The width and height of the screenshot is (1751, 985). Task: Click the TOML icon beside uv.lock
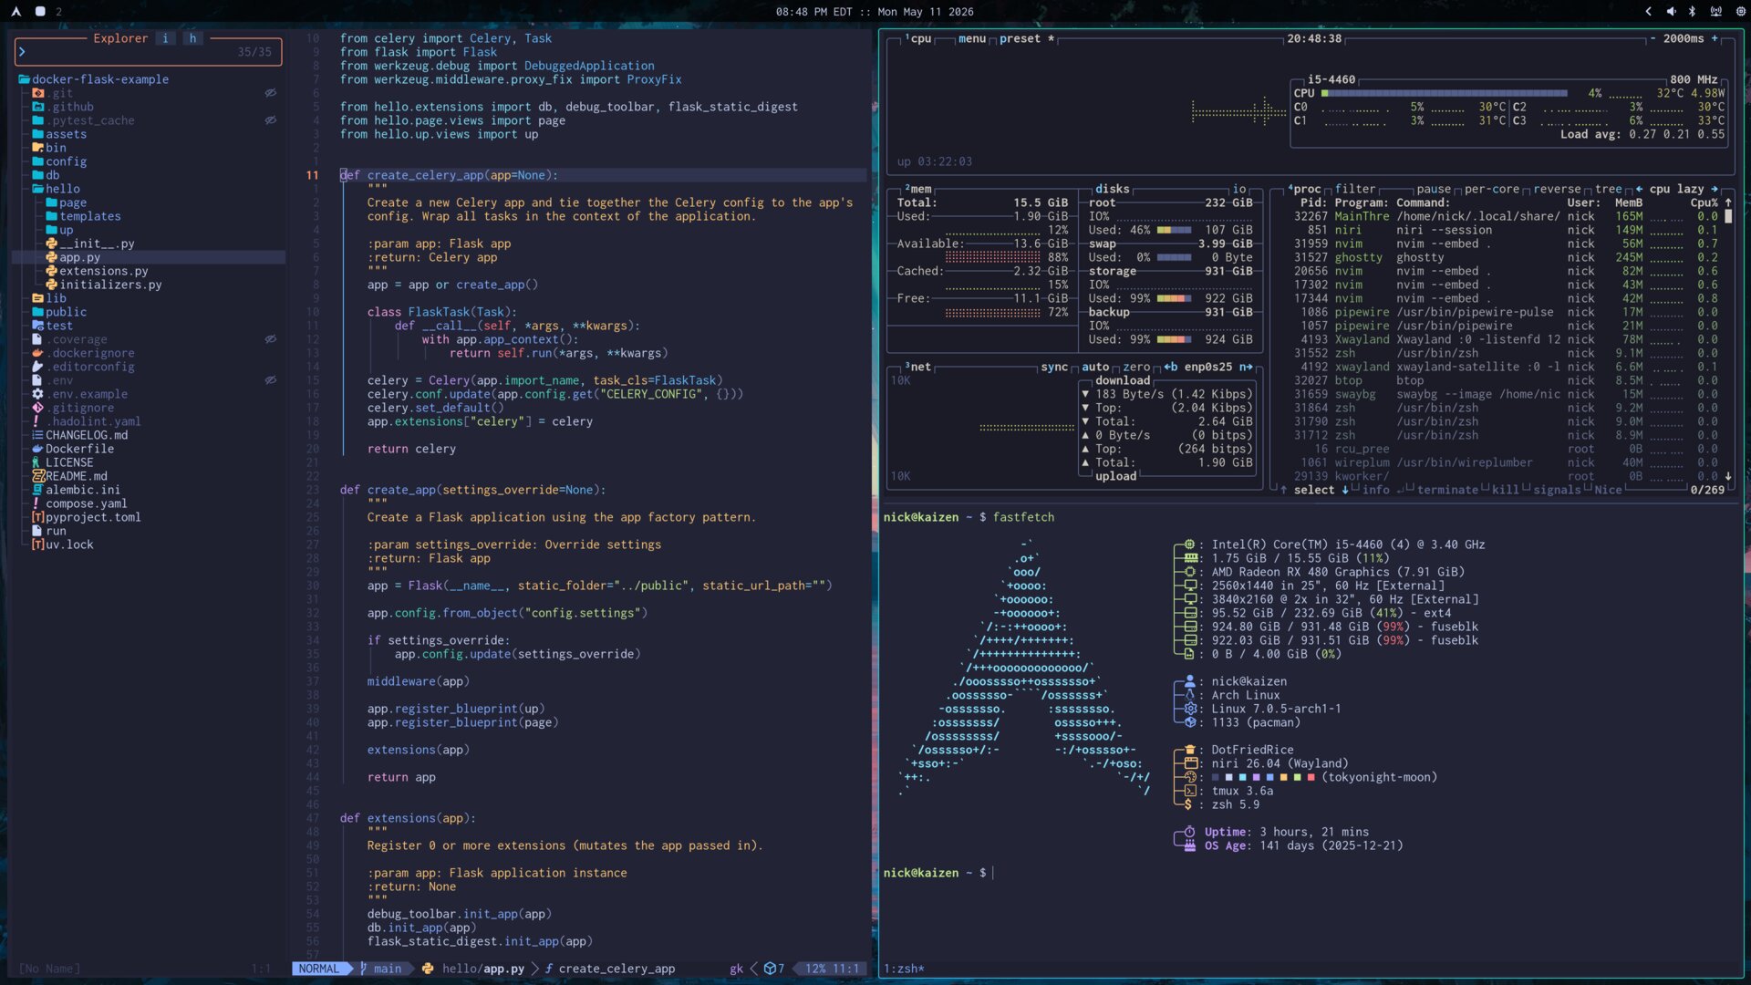pyautogui.click(x=38, y=544)
